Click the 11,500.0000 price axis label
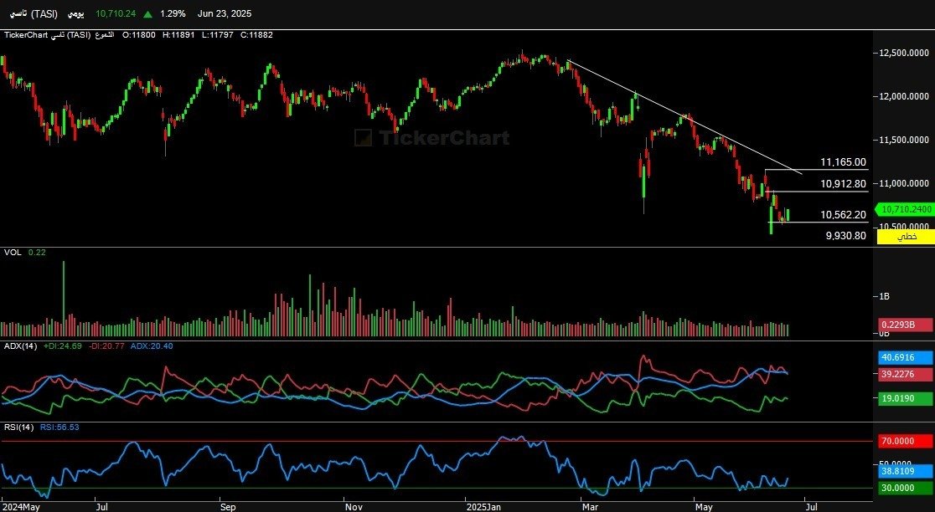The width and height of the screenshot is (935, 512). (904, 140)
